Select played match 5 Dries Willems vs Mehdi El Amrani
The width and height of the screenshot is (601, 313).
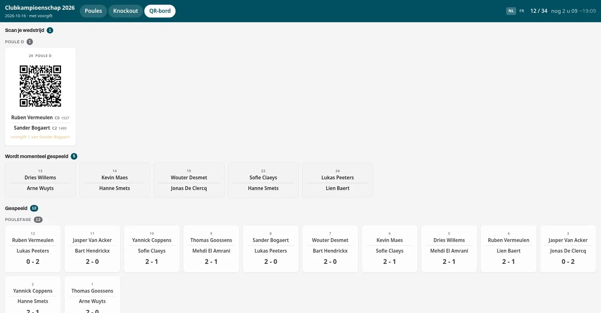tap(449, 249)
